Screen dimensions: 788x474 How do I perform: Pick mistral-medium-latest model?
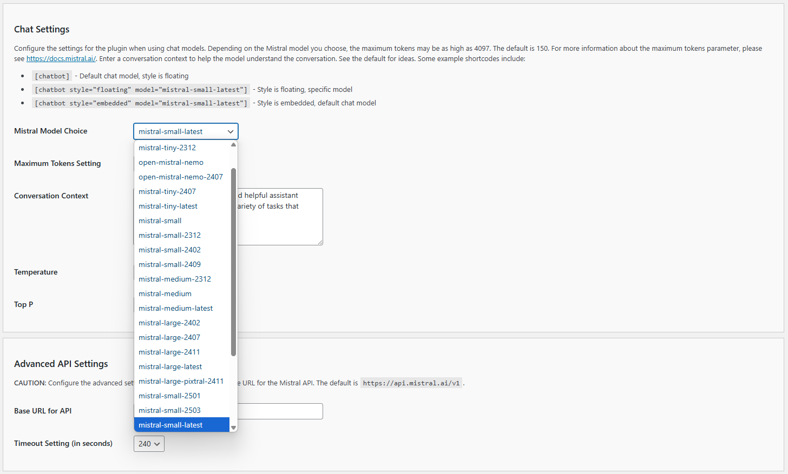tap(182, 308)
